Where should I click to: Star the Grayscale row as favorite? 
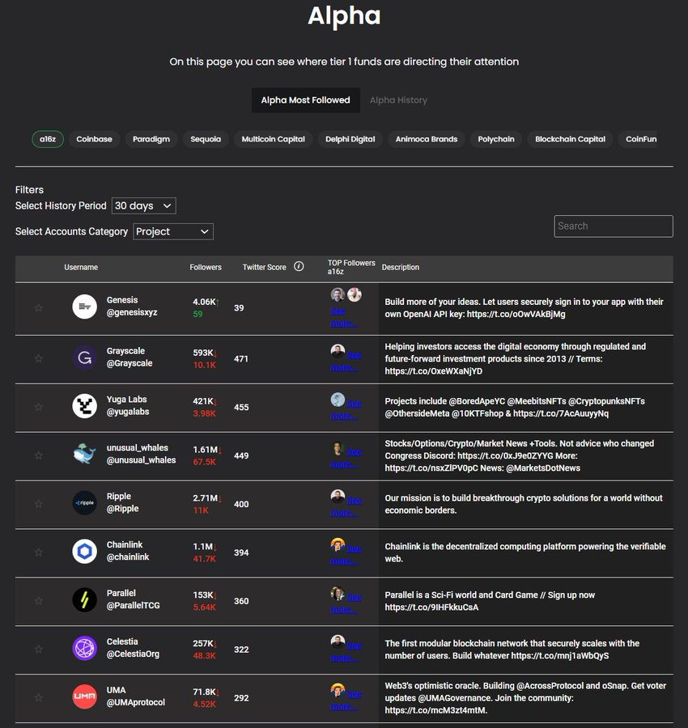coord(39,358)
